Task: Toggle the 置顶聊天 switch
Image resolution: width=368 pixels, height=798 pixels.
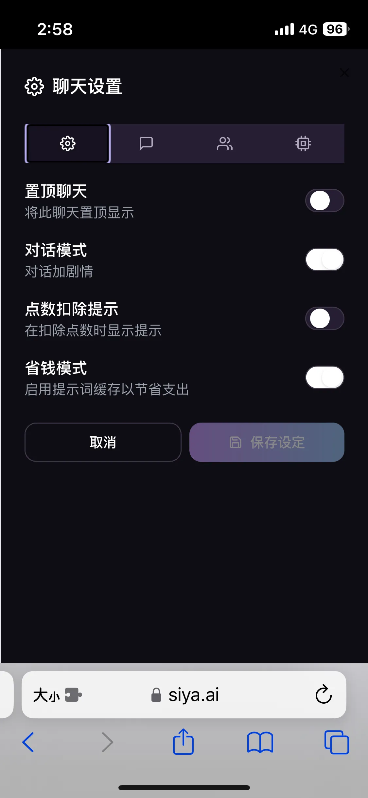Action: pyautogui.click(x=324, y=200)
